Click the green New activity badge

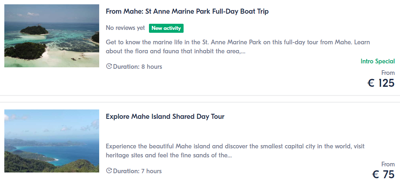pyautogui.click(x=166, y=28)
